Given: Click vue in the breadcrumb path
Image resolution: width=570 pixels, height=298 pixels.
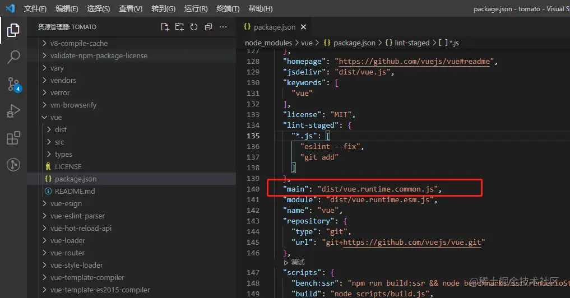Looking at the screenshot, I should pos(307,43).
